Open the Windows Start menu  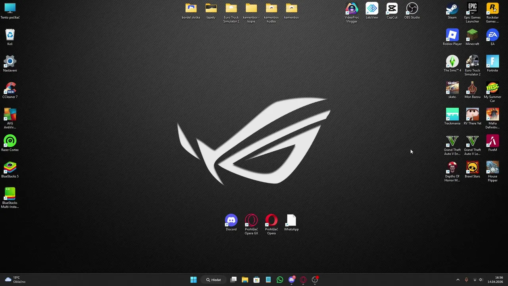(x=193, y=280)
